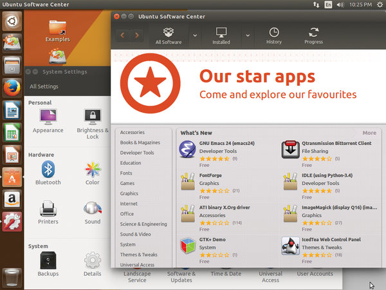Open GNU Emacs 24 (emacs24) title
Screen dimensions: 386x290
[x=227, y=143]
